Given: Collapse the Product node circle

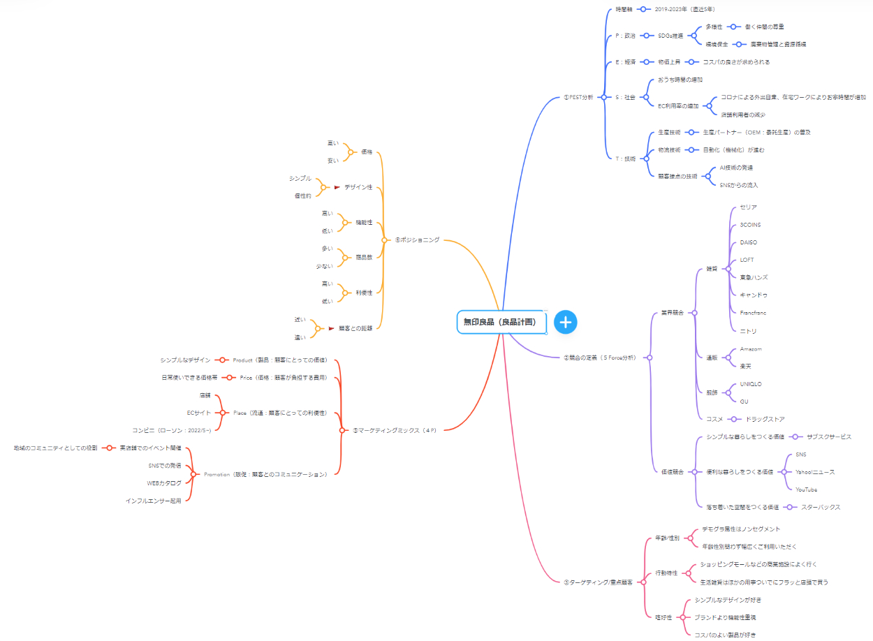Looking at the screenshot, I should (222, 360).
